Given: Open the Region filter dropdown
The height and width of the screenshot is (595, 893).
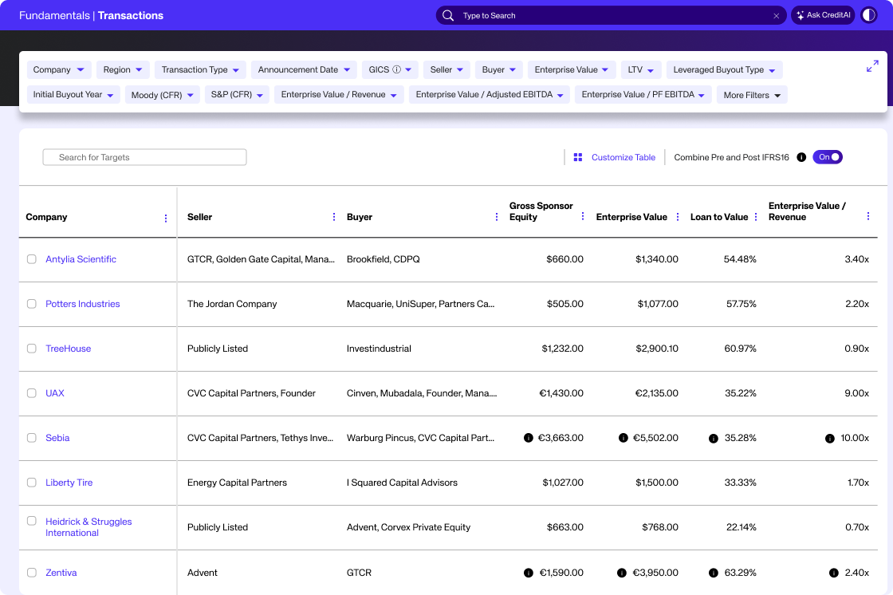Looking at the screenshot, I should click(123, 69).
